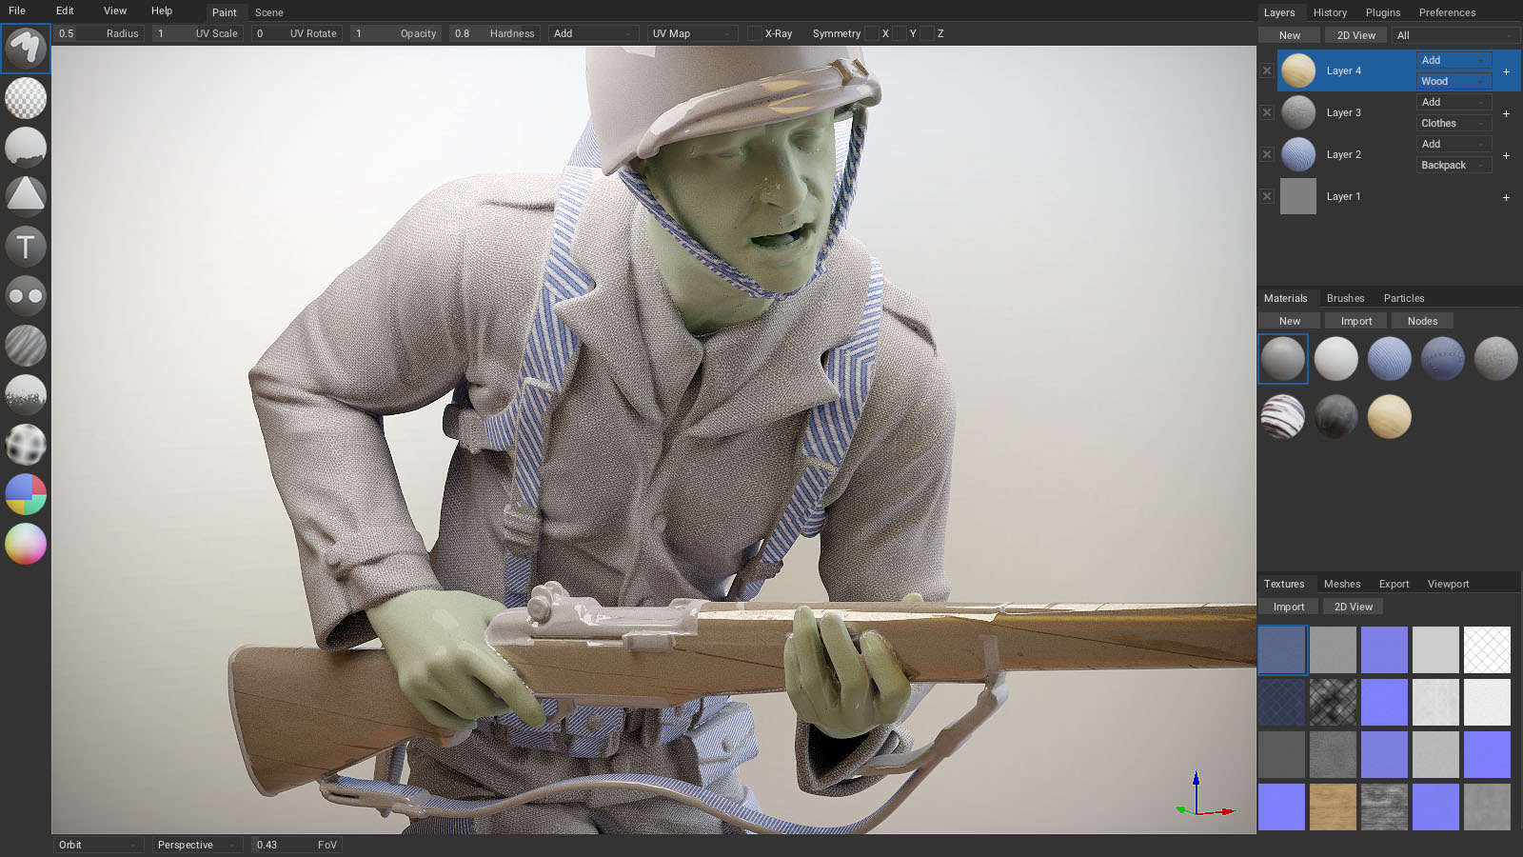
Task: Select the wood material sphere thumbnail
Action: pyautogui.click(x=1389, y=416)
